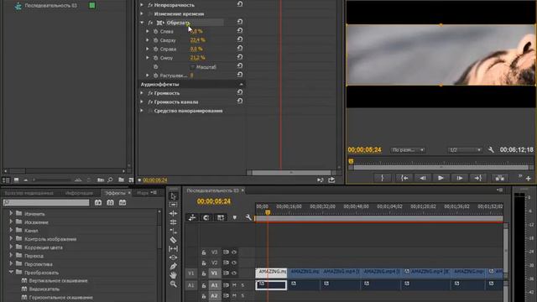Open playback resolution 1/2 dropdown
Viewport: 537px width, 302px height.
(x=465, y=150)
